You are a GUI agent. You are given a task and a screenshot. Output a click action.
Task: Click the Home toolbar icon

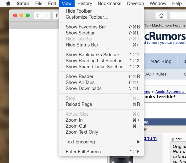pos(161,15)
